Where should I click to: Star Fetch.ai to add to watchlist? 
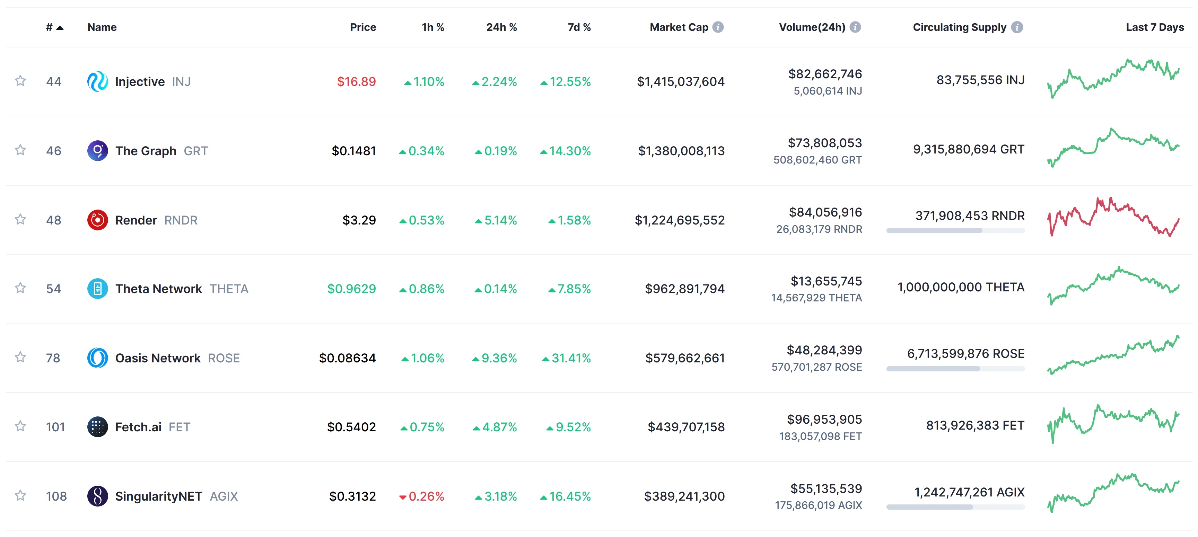20,426
